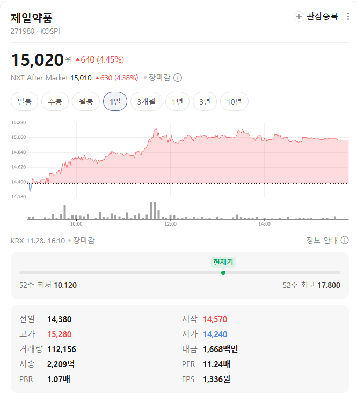Image resolution: width=357 pixels, height=395 pixels.
Task: Click the NXT After Market price 15,010
Action: coord(81,78)
